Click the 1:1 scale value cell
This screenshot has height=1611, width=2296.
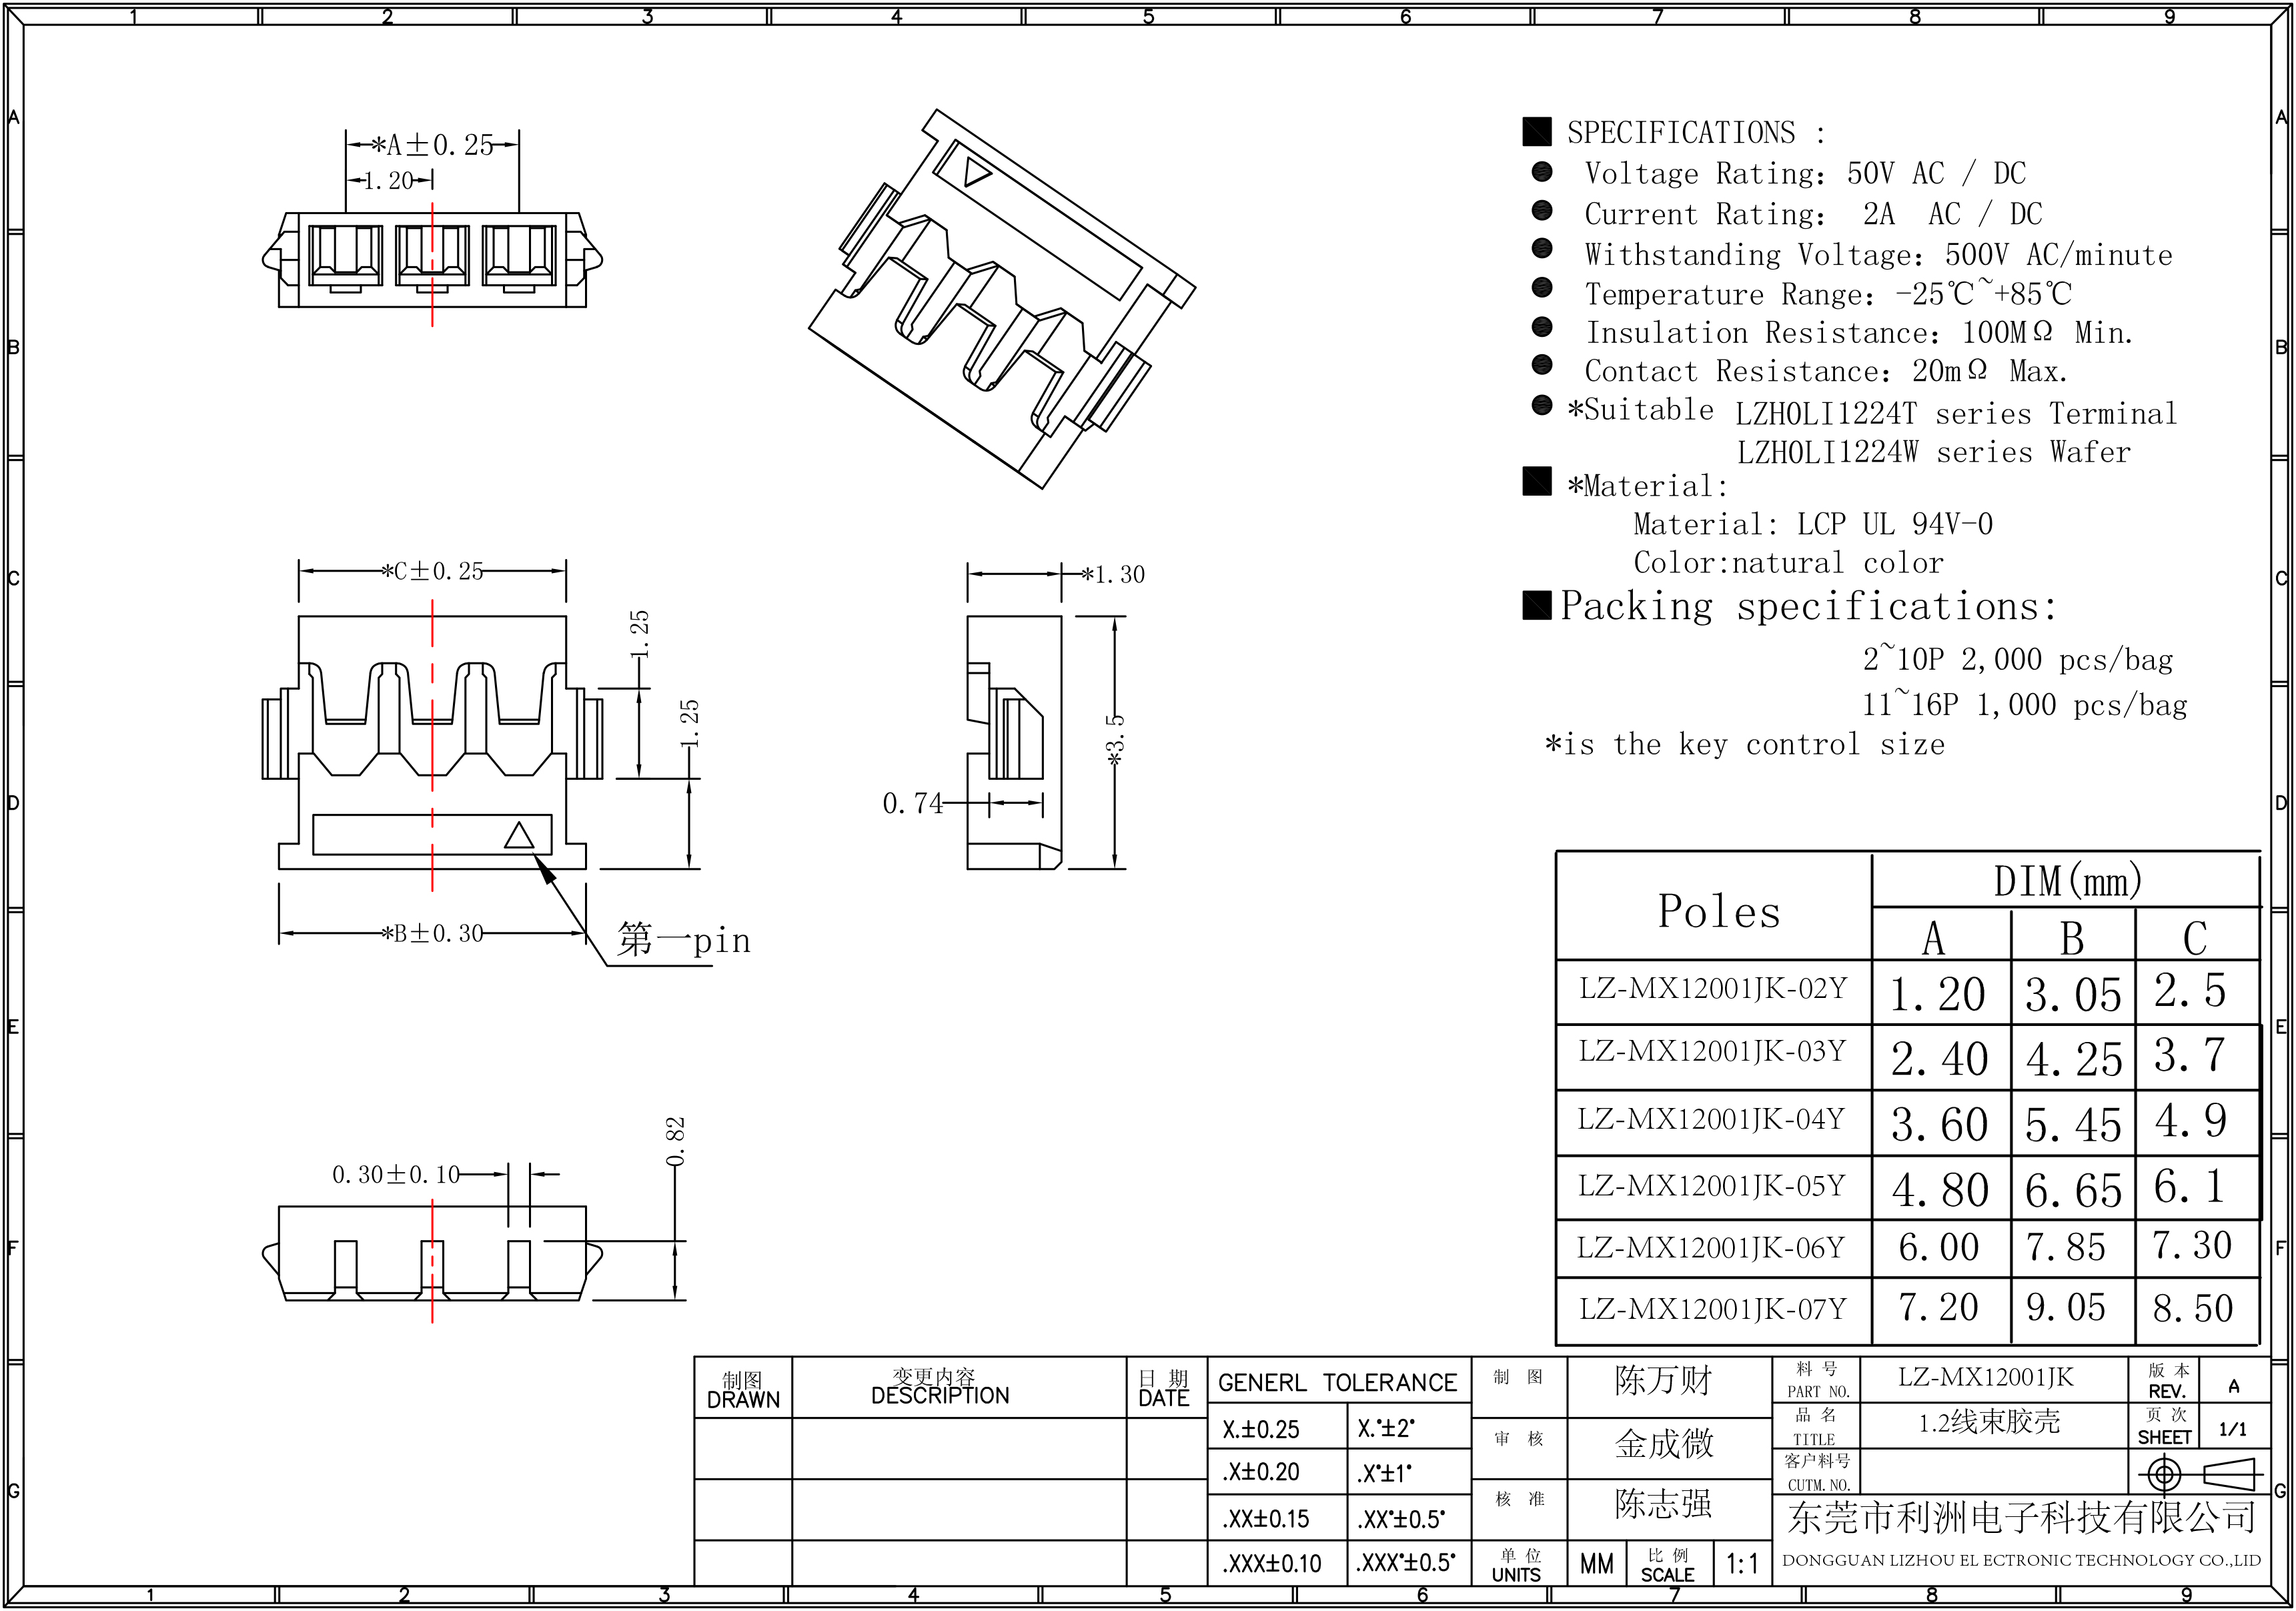click(x=1742, y=1563)
